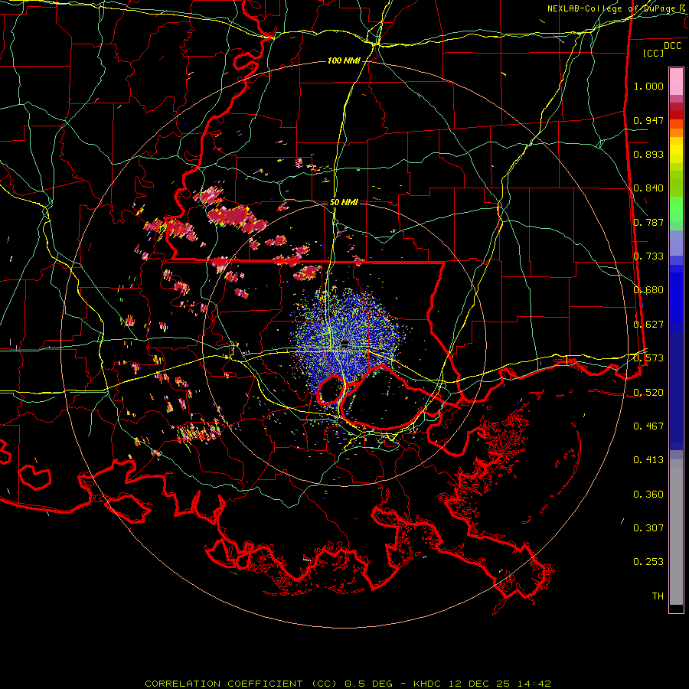Click the KHDC station identifier in caption
Screen dimensions: 689x689
point(429,684)
